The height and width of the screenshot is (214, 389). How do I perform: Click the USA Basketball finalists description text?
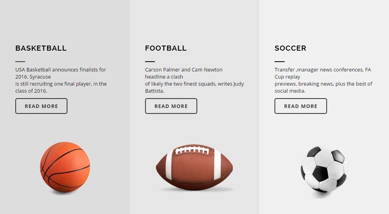point(61,80)
